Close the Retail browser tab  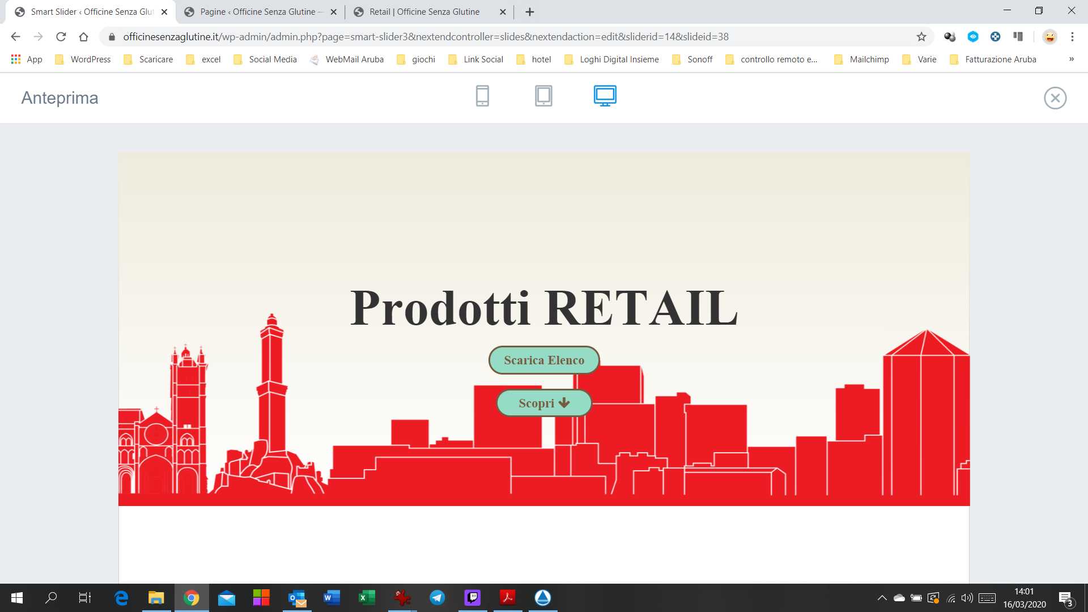[503, 12]
